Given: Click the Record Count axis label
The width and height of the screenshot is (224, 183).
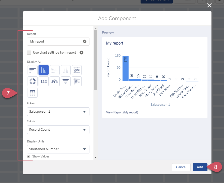Looking at the screenshot, I should pyautogui.click(x=108, y=68).
